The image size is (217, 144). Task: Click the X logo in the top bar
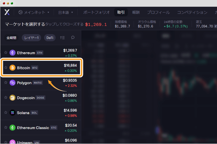(x=7, y=12)
